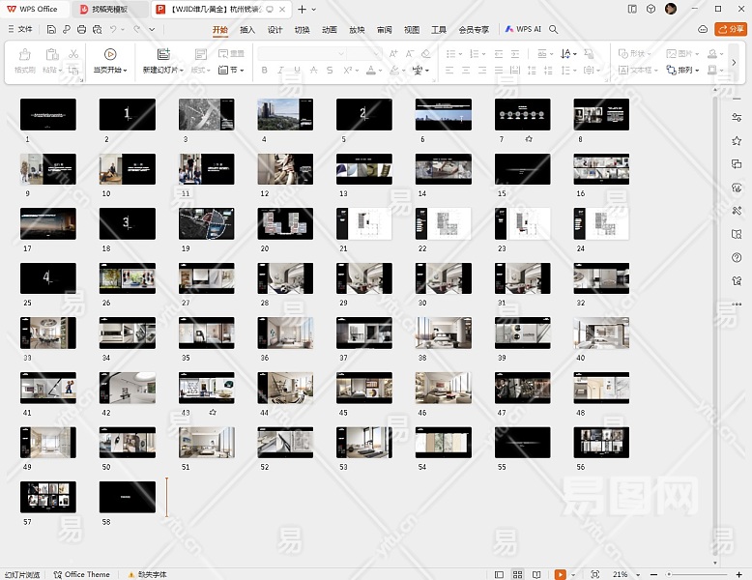This screenshot has height=580, width=752.
Task: Click the fit-to-window icon beside zoom percentage
Action: pos(594,574)
